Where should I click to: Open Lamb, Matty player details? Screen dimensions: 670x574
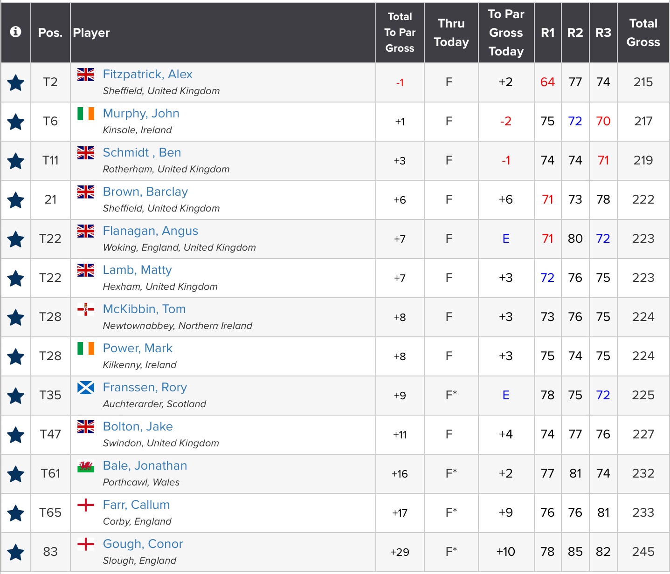click(137, 270)
